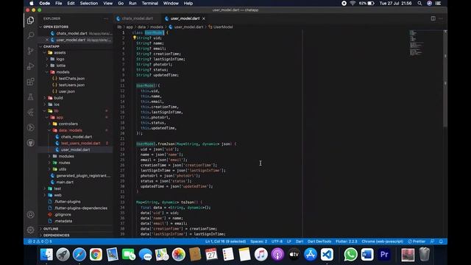Click Spaces: 2 indentation setting

click(x=258, y=241)
